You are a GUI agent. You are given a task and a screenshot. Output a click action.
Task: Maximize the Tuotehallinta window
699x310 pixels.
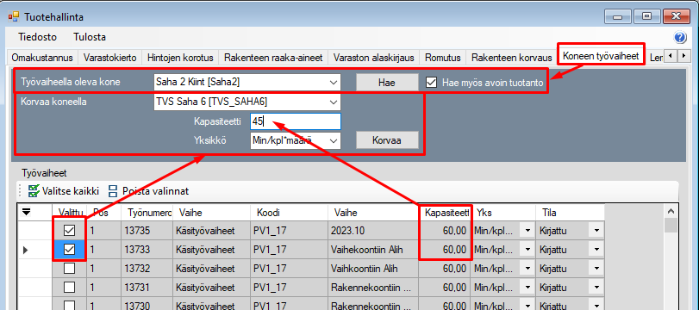pos(646,17)
